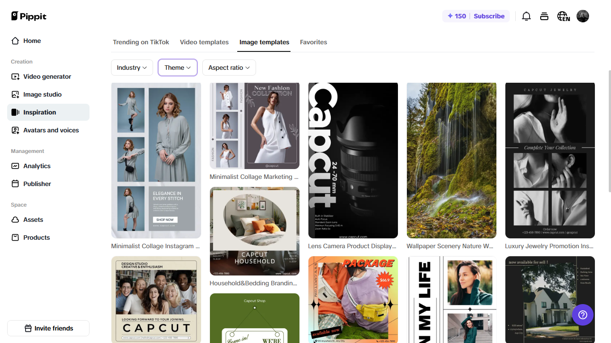Switch to Trending on TikTok tab
The image size is (611, 343).
pos(141,42)
